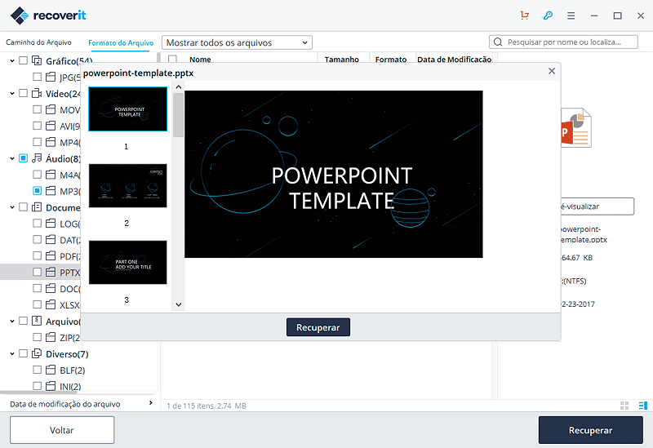Uncheck the MP3 folder checkbox
The height and width of the screenshot is (448, 653).
click(x=37, y=191)
